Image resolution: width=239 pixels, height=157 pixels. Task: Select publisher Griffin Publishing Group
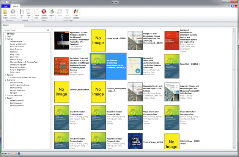19,85
